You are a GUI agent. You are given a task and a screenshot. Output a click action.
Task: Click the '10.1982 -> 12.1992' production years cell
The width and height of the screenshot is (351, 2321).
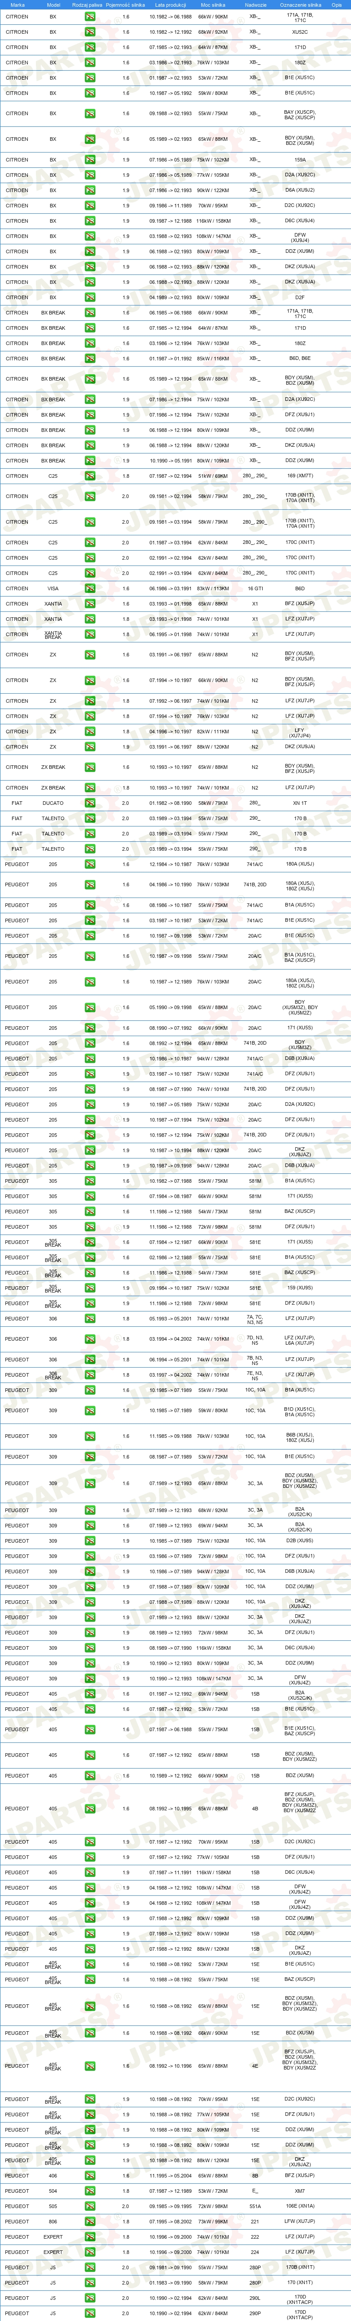pos(170,31)
